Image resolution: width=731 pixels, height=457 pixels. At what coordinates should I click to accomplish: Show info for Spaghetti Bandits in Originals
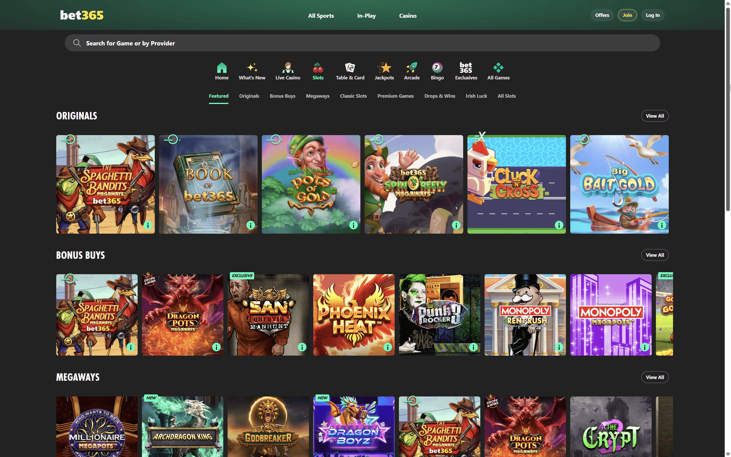(148, 225)
